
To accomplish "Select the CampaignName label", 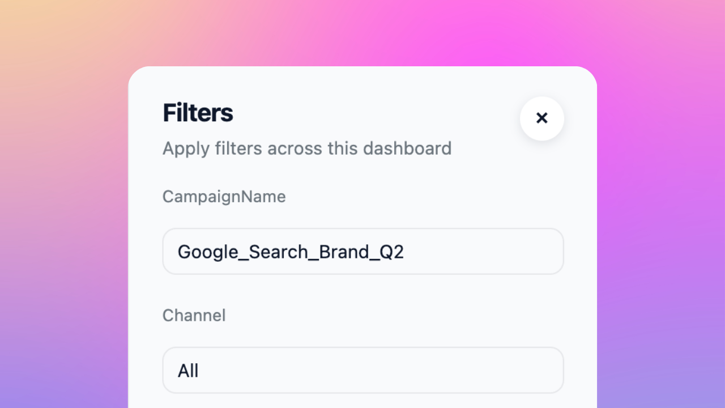I will coord(224,197).
